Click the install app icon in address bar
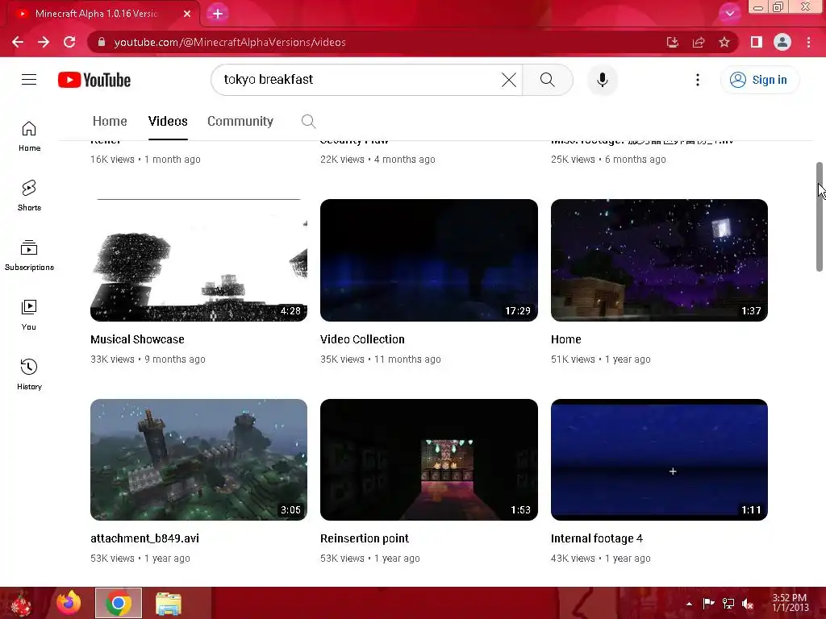Image resolution: width=826 pixels, height=619 pixels. (673, 42)
